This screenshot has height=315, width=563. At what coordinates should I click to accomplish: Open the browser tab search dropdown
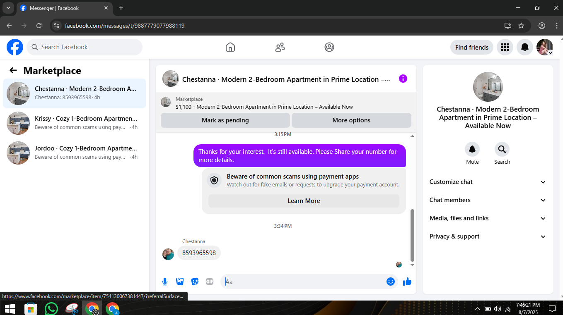click(8, 8)
